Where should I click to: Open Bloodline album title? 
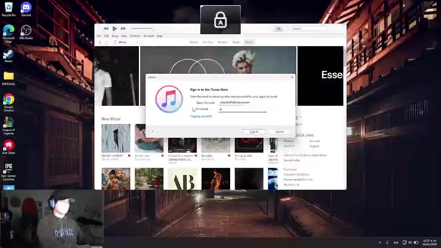coord(207,156)
